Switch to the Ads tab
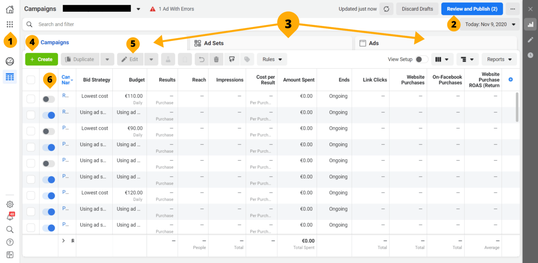Viewport: 538px width, 263px height. click(373, 43)
